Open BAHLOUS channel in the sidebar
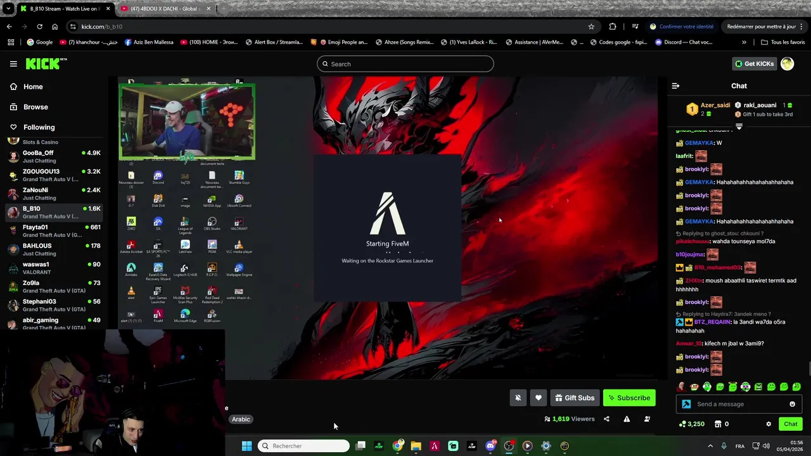Image resolution: width=811 pixels, height=456 pixels. 54,249
